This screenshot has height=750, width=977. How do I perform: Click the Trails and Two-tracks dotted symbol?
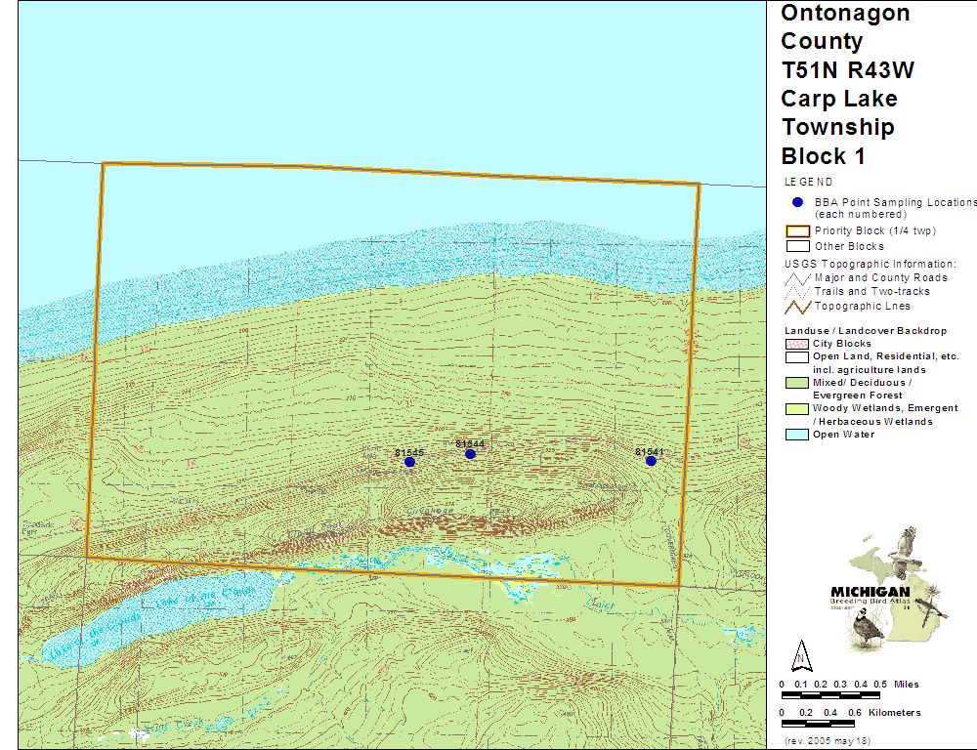tap(797, 292)
